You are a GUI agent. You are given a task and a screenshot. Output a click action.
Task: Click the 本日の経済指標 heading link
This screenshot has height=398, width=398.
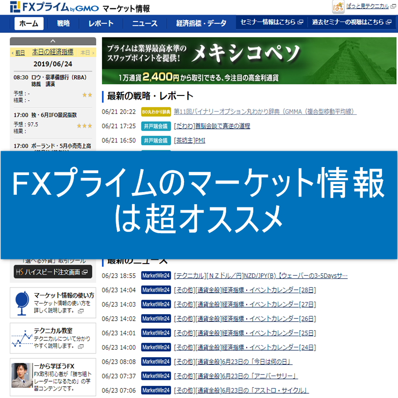52,52
